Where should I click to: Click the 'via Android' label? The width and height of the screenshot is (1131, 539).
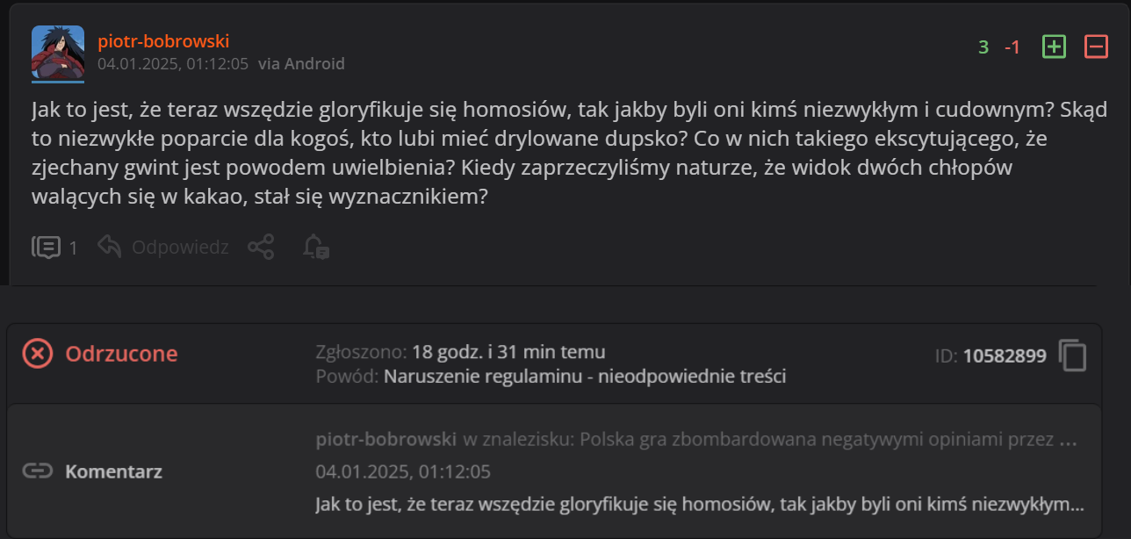click(301, 63)
